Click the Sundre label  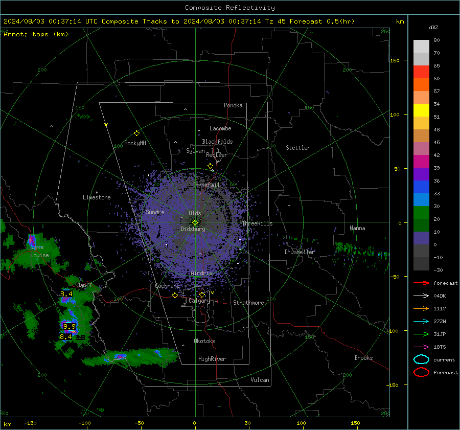pos(155,212)
